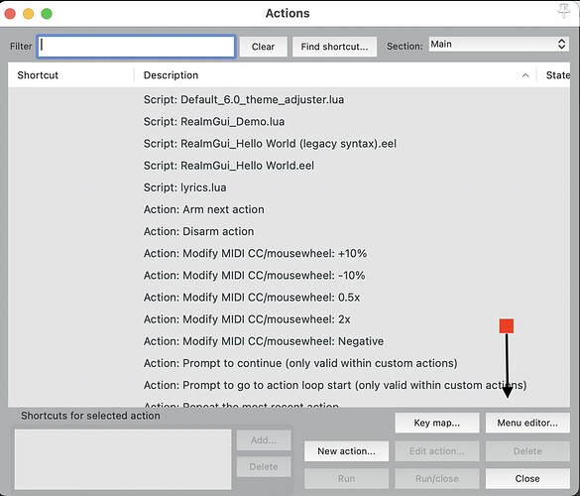This screenshot has height=496, width=580.
Task: Open the Find shortcut dialog
Action: pyautogui.click(x=334, y=47)
